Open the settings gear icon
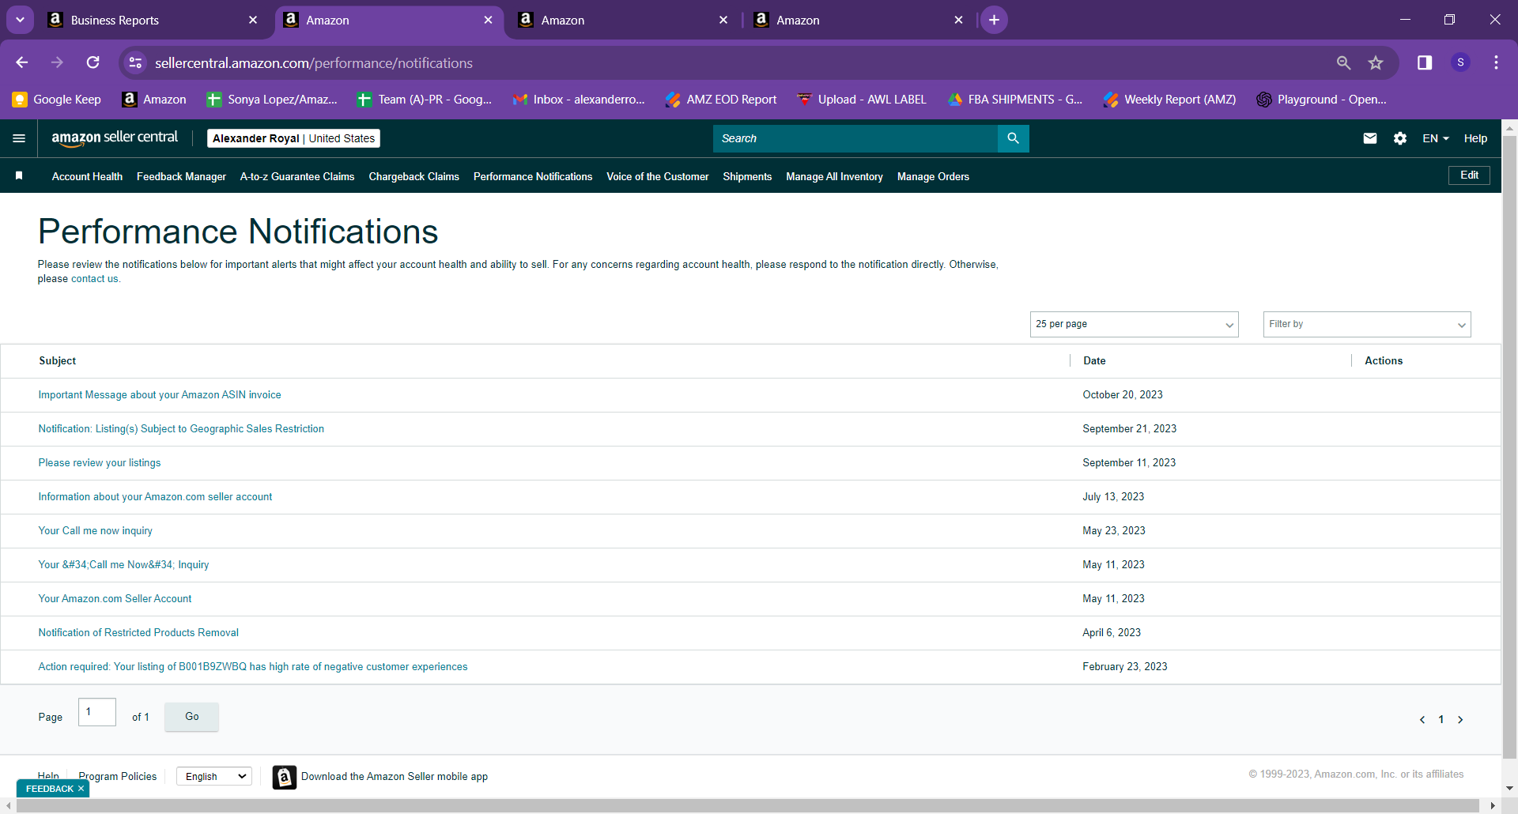 coord(1400,138)
